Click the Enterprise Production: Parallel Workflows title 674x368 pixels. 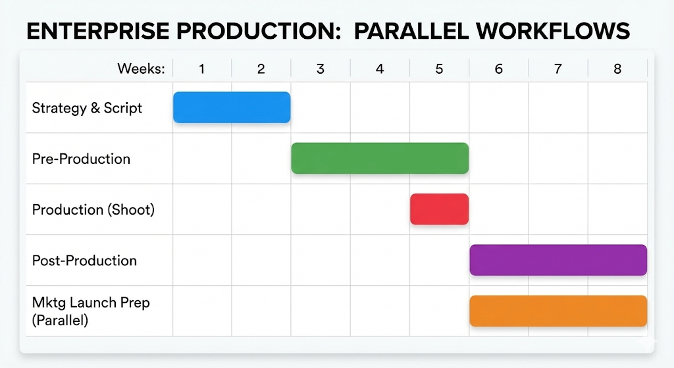328,31
